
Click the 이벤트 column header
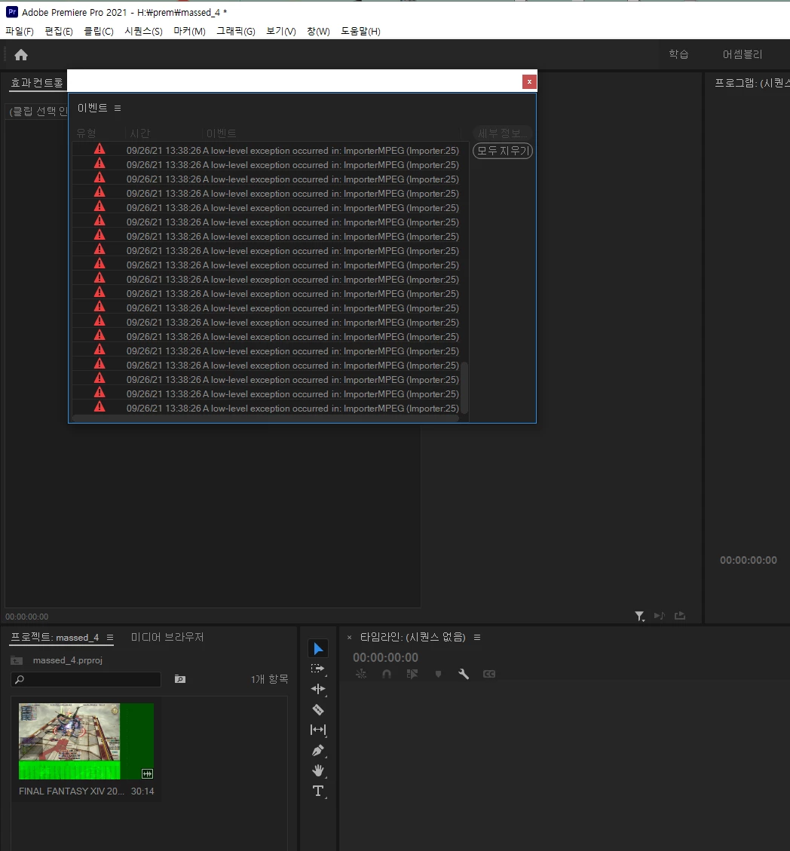point(222,133)
